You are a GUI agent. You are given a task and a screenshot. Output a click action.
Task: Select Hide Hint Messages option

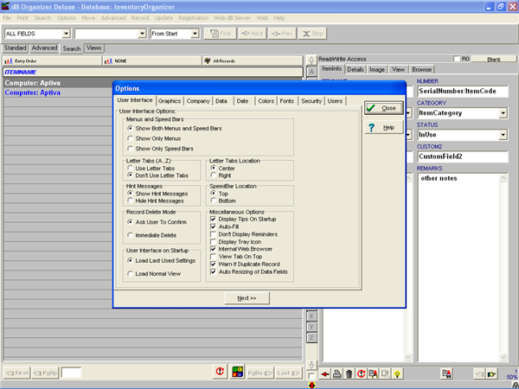[131, 201]
